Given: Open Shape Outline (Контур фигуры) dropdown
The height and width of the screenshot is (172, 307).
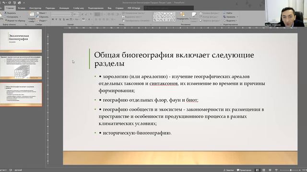Looking at the screenshot, I should 209,17.
